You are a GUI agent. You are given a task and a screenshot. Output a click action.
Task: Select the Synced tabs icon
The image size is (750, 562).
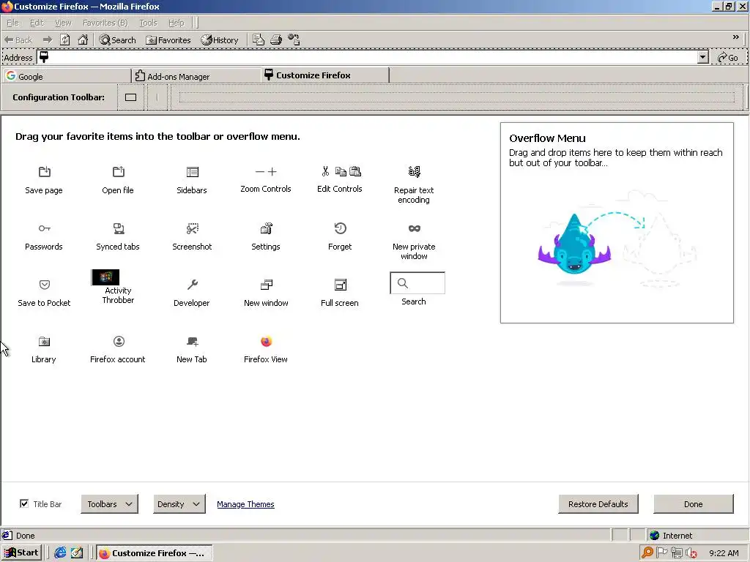119,228
